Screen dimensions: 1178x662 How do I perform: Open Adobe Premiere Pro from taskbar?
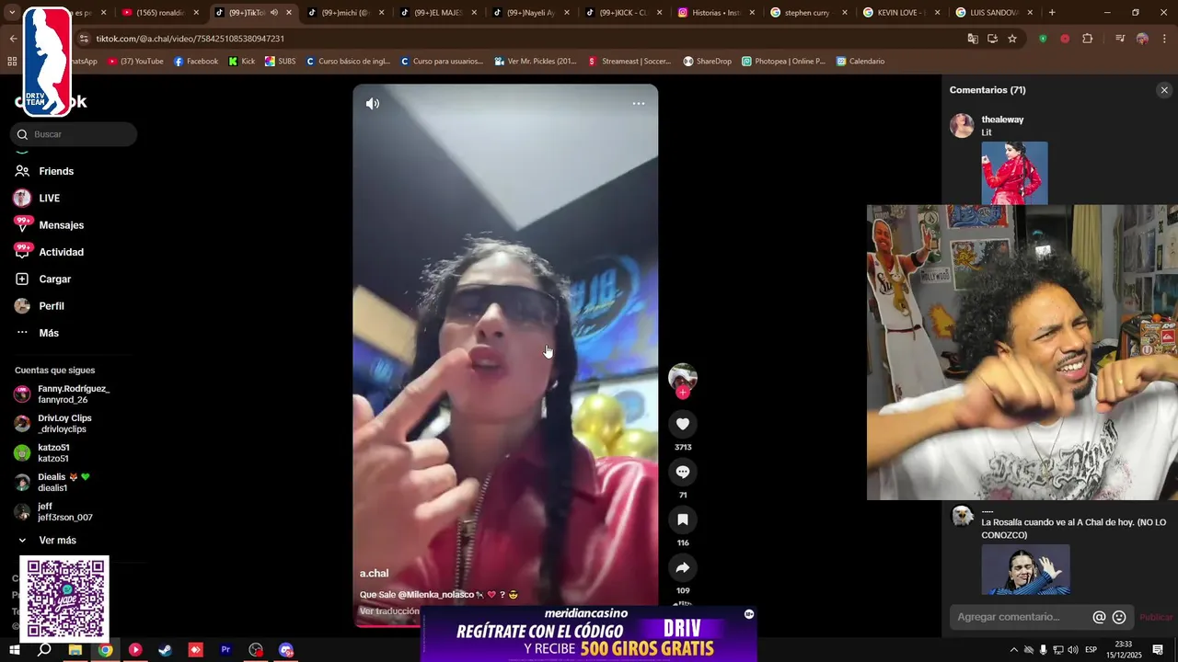coord(225,650)
